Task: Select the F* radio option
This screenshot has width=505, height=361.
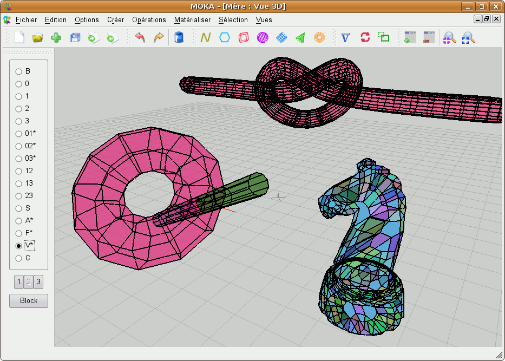Action: pyautogui.click(x=19, y=233)
